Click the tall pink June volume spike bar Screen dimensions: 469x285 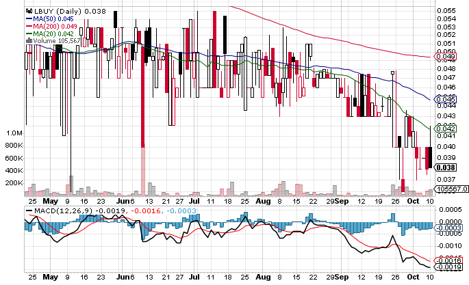(x=142, y=172)
